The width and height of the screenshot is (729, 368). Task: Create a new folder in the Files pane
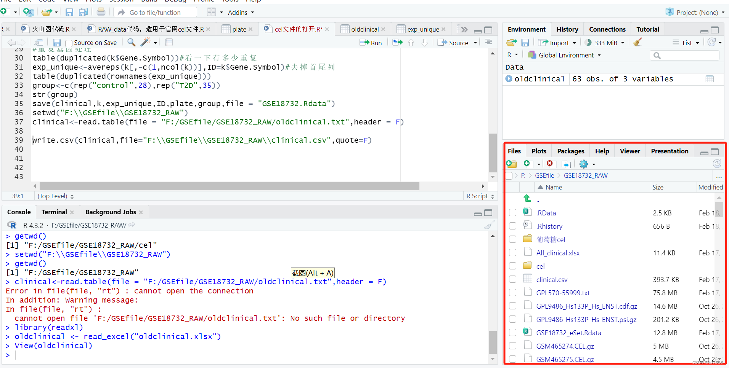(511, 164)
